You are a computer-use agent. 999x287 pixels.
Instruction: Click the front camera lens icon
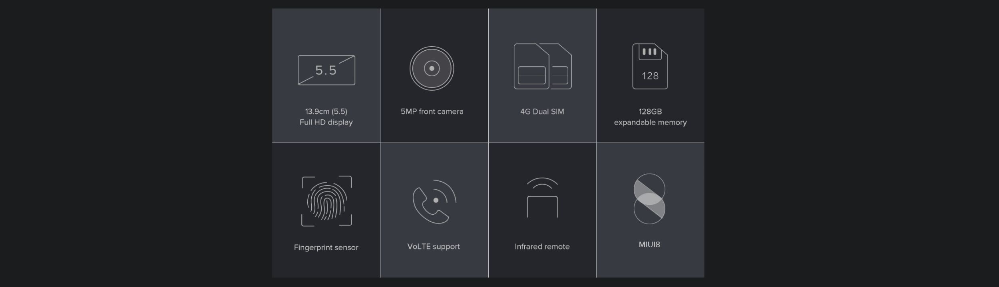[432, 68]
